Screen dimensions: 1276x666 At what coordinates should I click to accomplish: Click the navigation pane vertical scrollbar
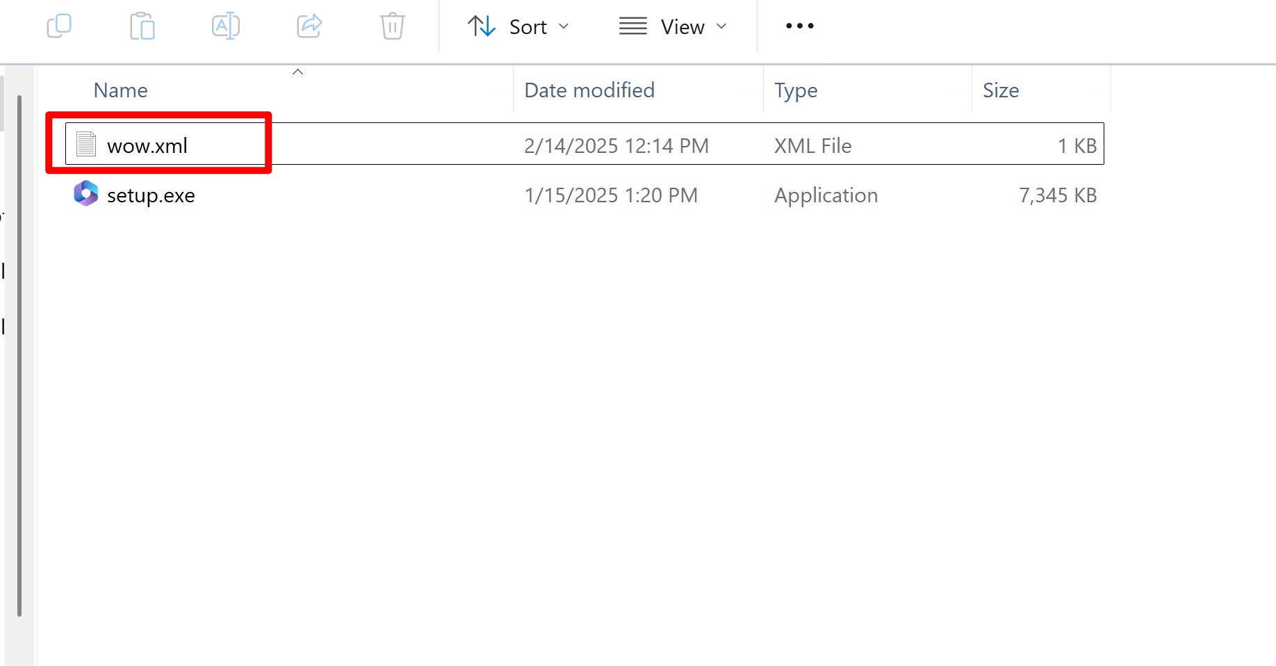pos(19,355)
